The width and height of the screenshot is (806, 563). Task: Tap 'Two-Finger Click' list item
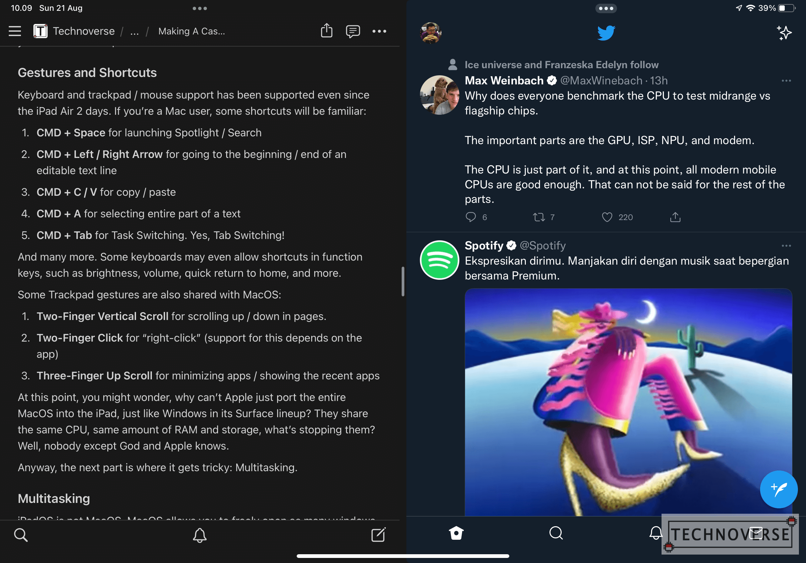pyautogui.click(x=199, y=346)
